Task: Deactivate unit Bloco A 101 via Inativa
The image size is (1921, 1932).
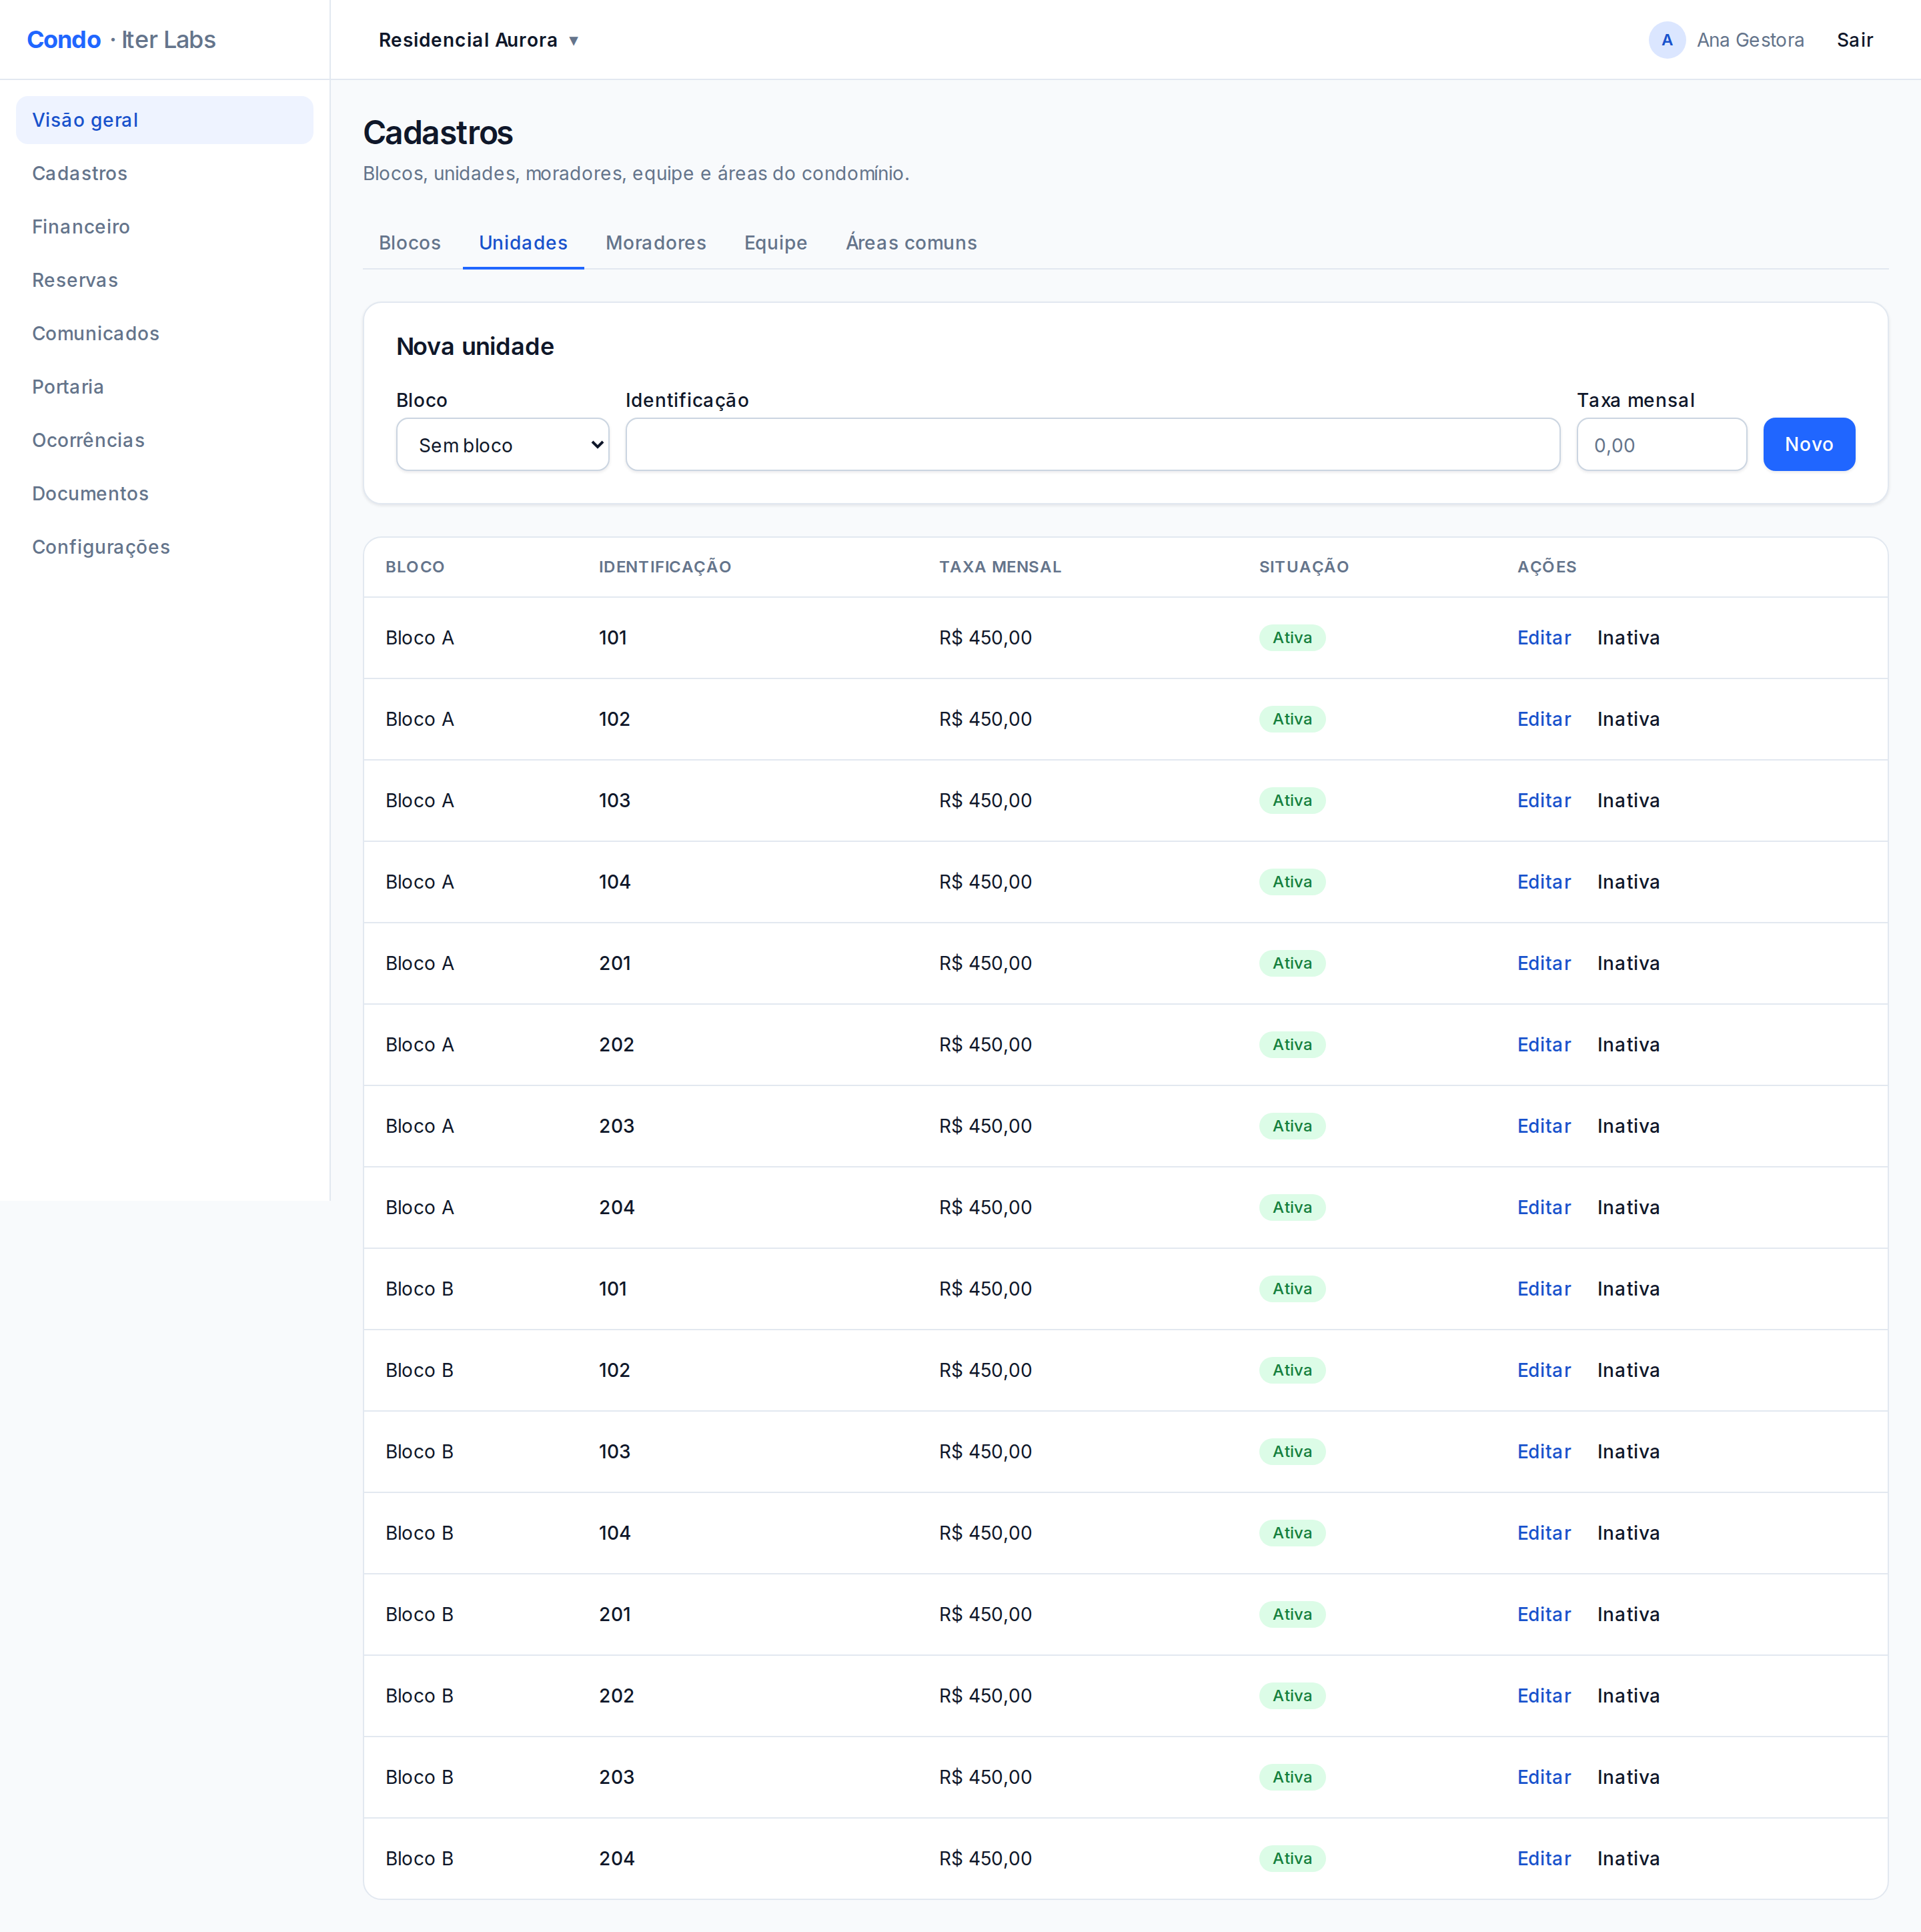Action: (1628, 638)
